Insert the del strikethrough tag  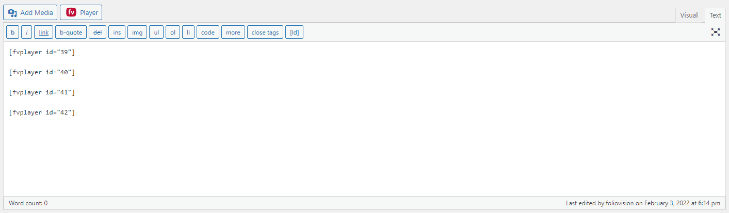pyautogui.click(x=98, y=32)
